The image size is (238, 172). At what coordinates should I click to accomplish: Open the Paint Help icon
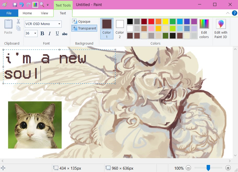pos(234,13)
